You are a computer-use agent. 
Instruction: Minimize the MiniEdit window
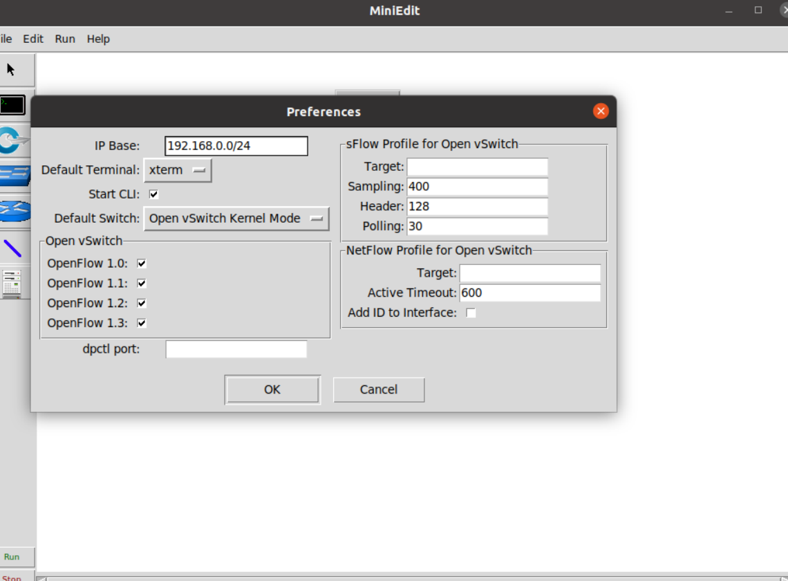tap(729, 10)
